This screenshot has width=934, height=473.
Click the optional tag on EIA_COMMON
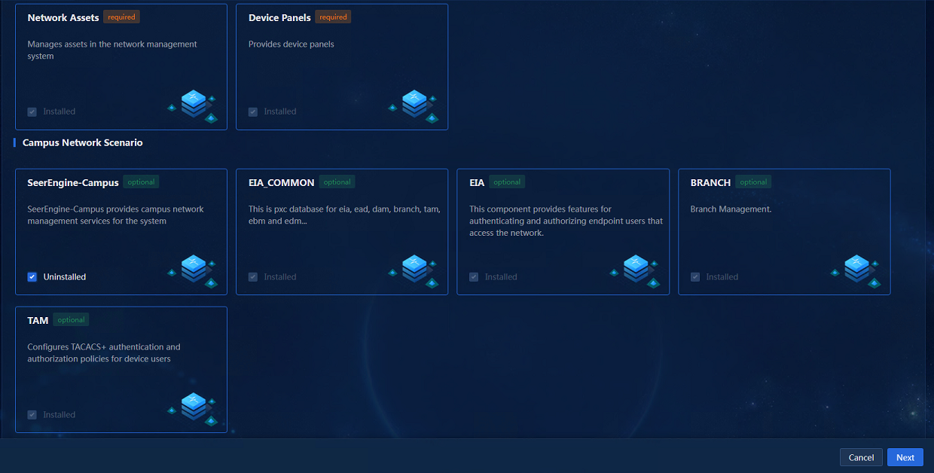click(x=337, y=182)
